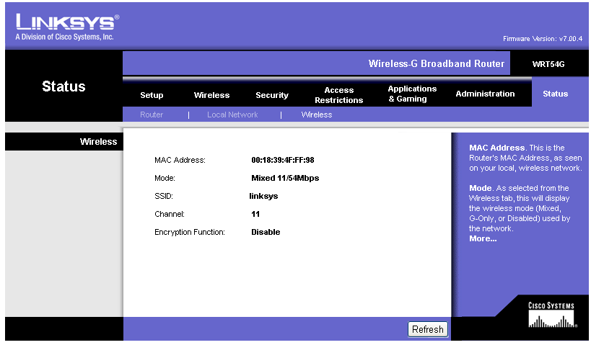Click the Wireless section header on left
The width and height of the screenshot is (591, 345).
98,141
